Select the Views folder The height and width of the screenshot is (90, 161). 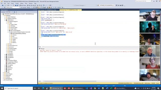pos(10,44)
